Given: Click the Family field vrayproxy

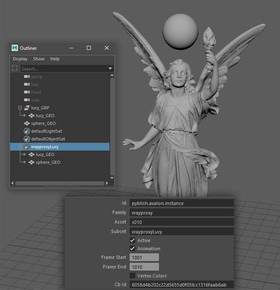Looking at the screenshot, I should click(181, 213).
